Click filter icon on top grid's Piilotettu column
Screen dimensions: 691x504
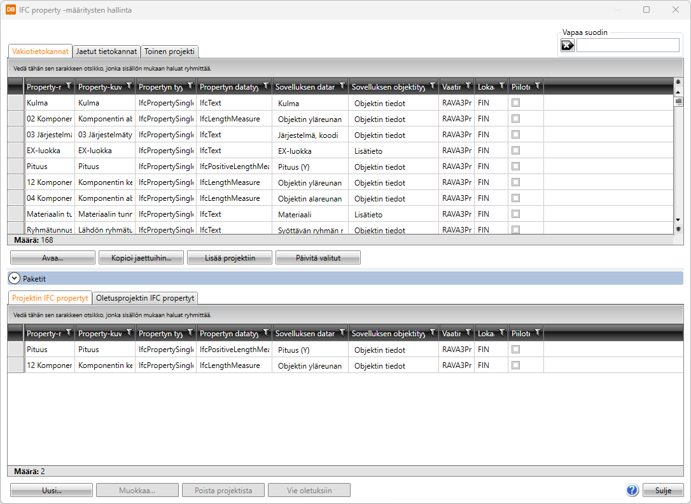pyautogui.click(x=537, y=86)
